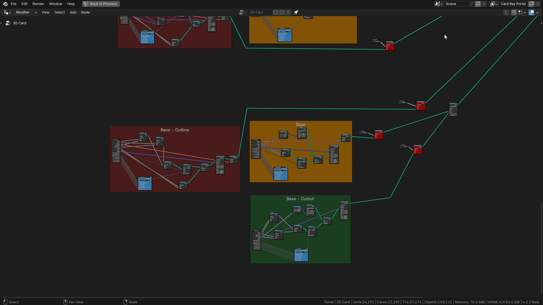543x305 pixels.
Task: Click the Card Ray Portal view layer field
Action: pyautogui.click(x=513, y=4)
